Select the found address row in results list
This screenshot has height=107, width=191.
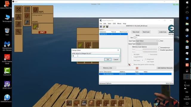point(113,34)
